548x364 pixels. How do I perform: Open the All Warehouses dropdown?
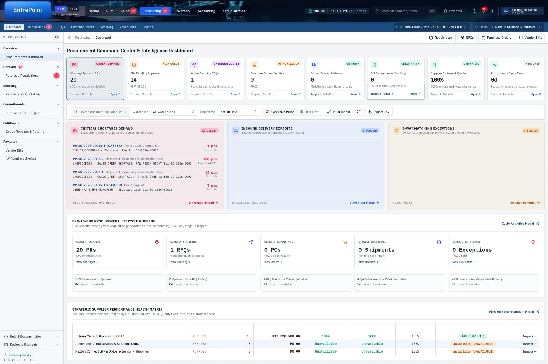point(174,112)
